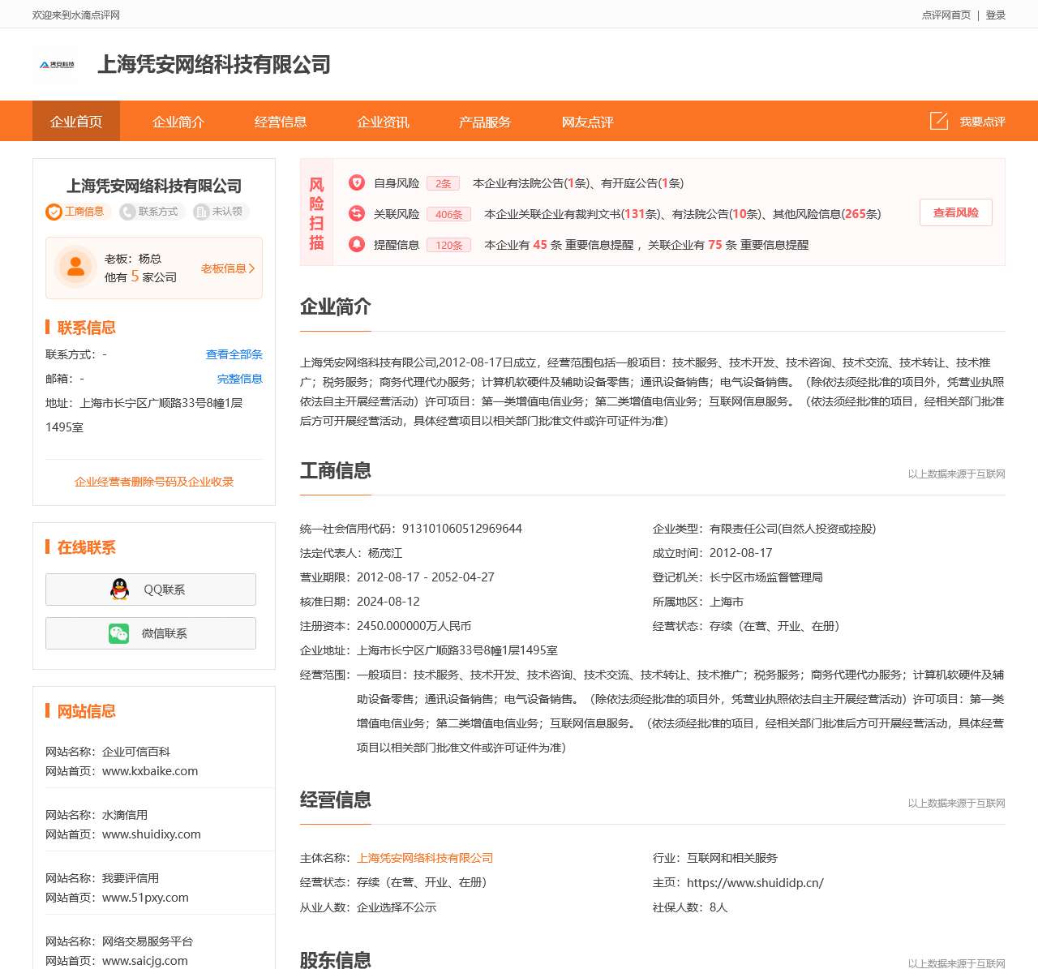Click the WeChat icon
This screenshot has height=969, width=1038.
119,633
